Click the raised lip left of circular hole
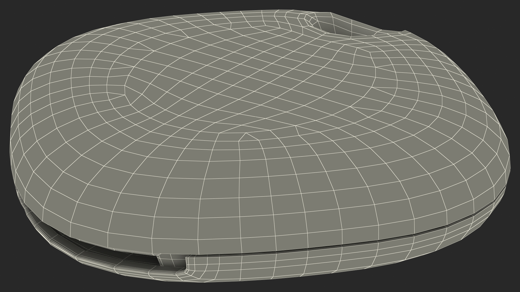The width and height of the screenshot is (520, 292). [x=307, y=19]
